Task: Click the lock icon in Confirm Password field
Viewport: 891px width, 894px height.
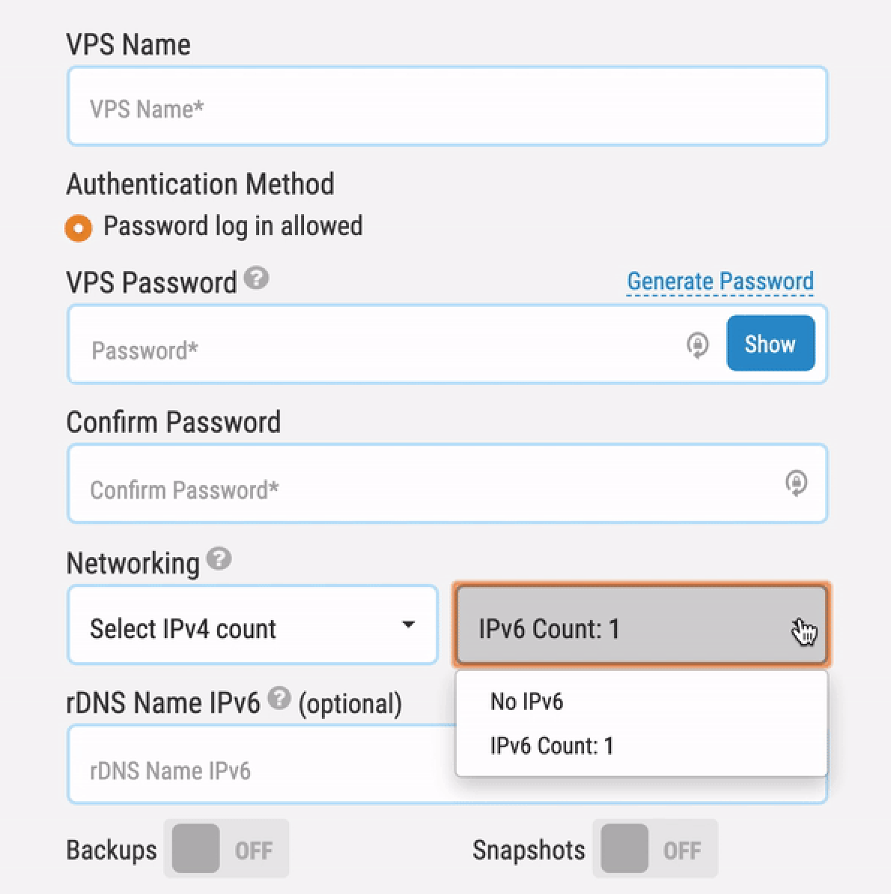Action: 796,484
